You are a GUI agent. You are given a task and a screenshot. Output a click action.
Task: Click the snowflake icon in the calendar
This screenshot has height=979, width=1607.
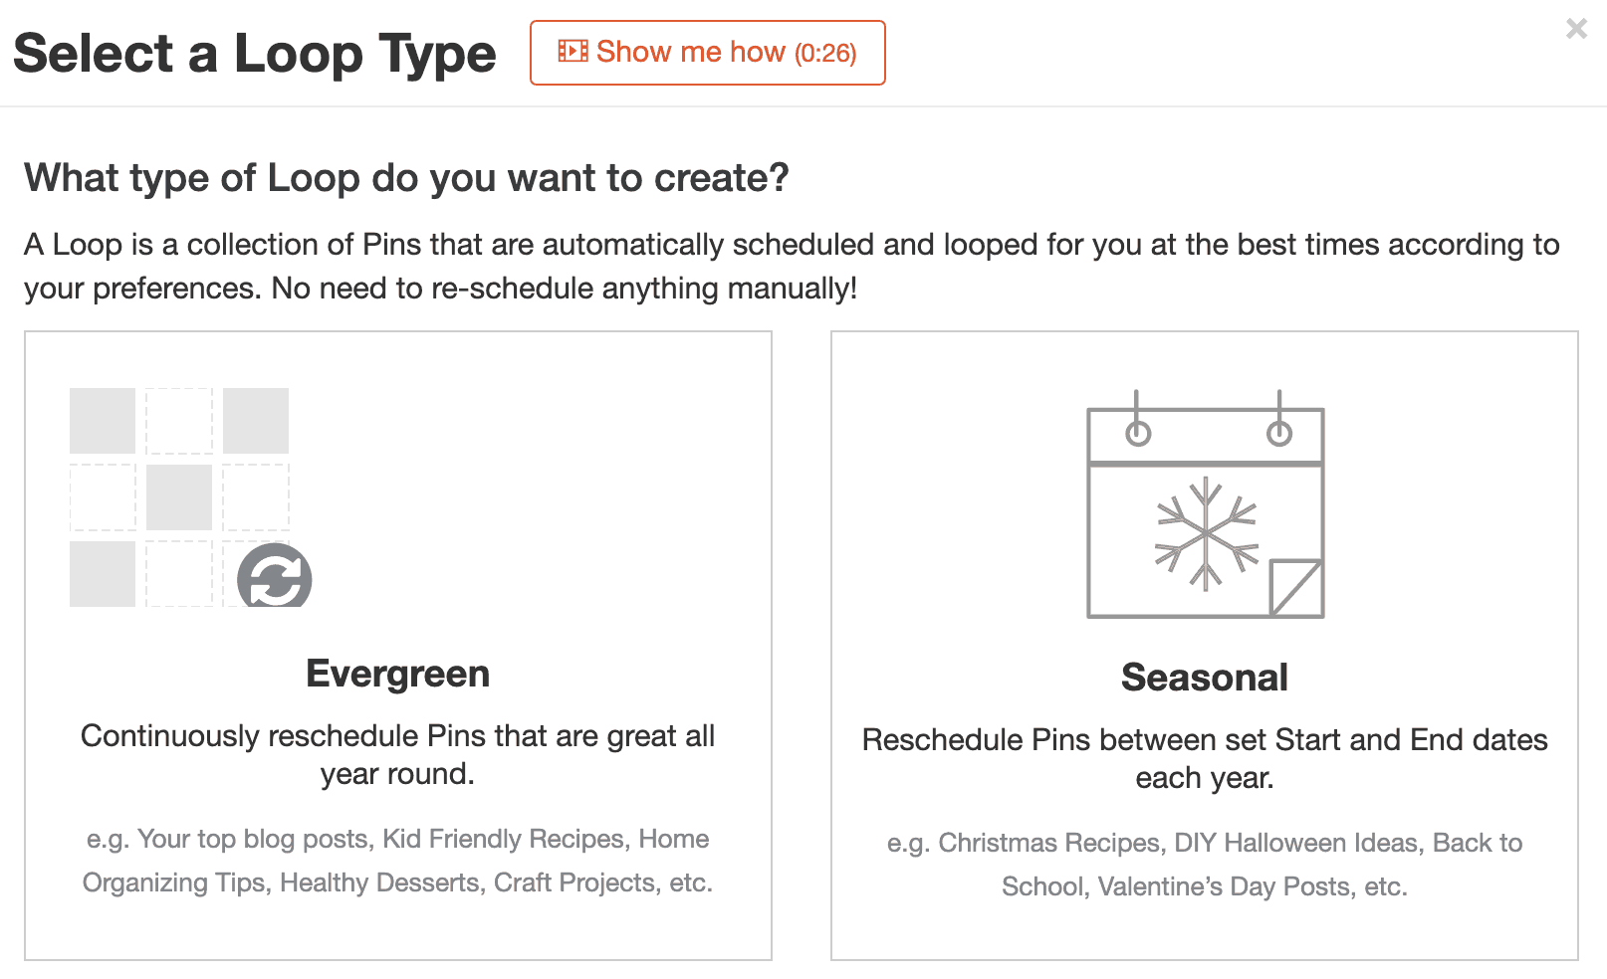click(1206, 534)
